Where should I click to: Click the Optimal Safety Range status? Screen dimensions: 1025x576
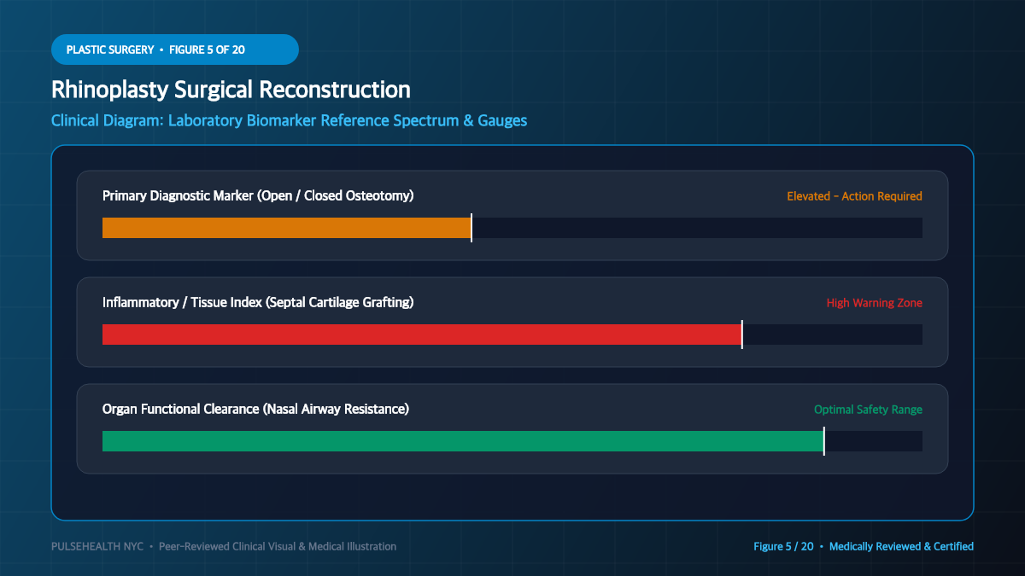pyautogui.click(x=868, y=410)
